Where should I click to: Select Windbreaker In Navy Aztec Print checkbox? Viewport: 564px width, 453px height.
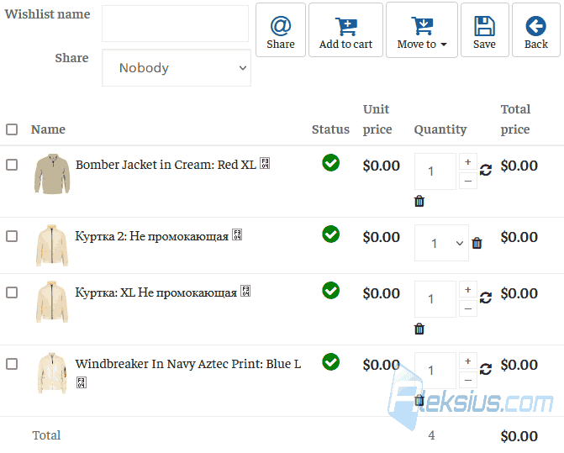coord(12,364)
